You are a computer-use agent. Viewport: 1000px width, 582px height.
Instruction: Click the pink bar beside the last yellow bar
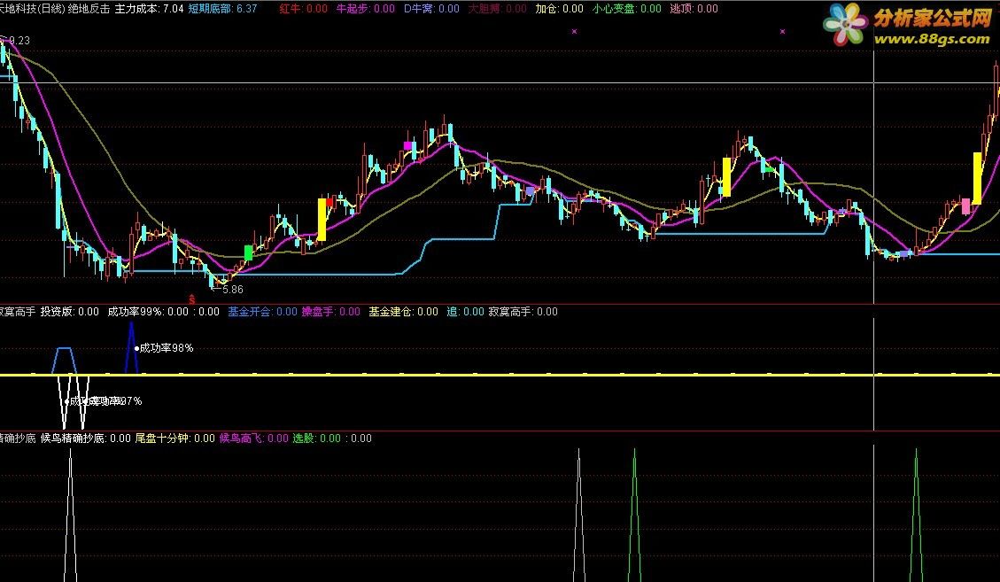965,206
